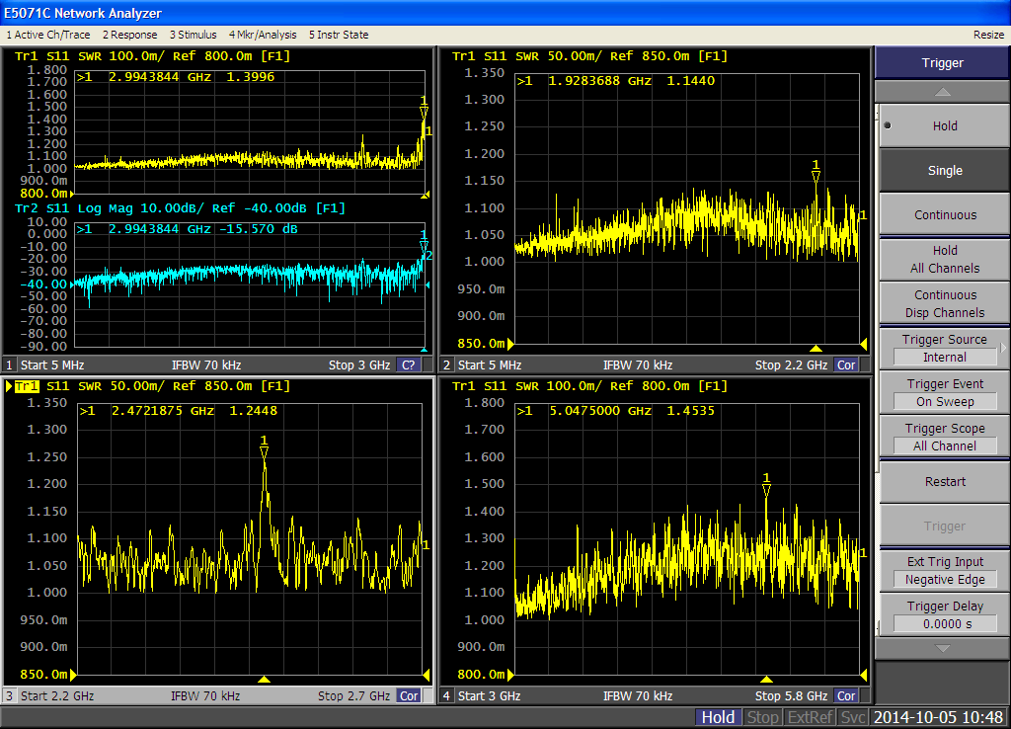Click Hold All Channels softkey

pyautogui.click(x=944, y=259)
